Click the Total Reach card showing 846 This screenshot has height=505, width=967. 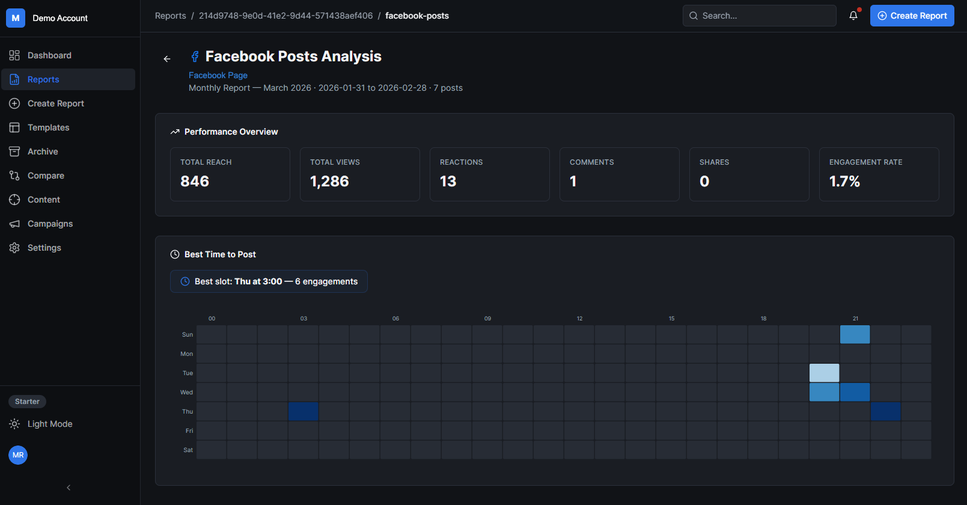(x=230, y=174)
